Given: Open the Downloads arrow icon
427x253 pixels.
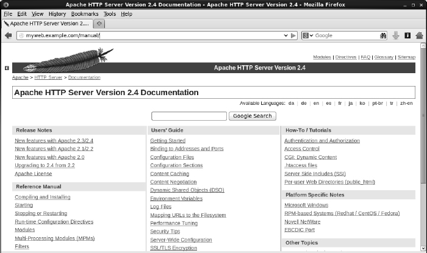Looking at the screenshot, I should pyautogui.click(x=396, y=35).
